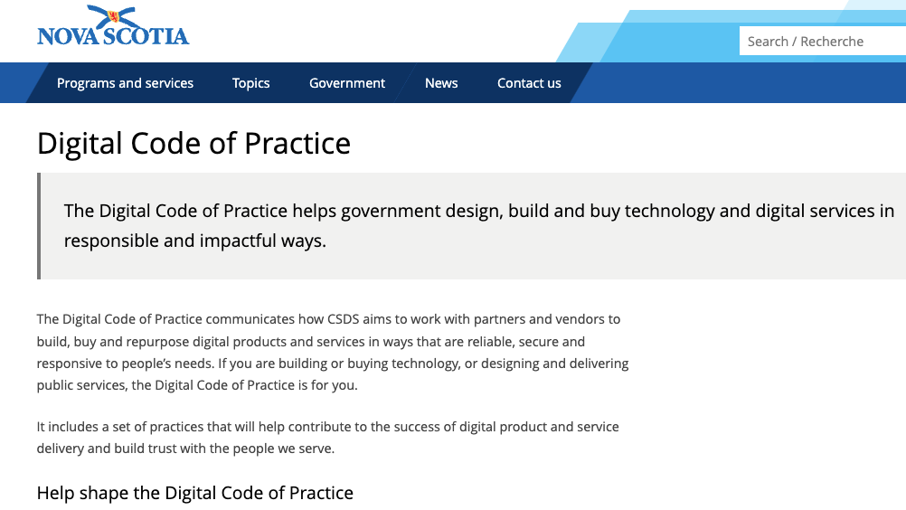Click the Digital Code of Practice page title
Image resolution: width=906 pixels, height=510 pixels.
pos(193,144)
